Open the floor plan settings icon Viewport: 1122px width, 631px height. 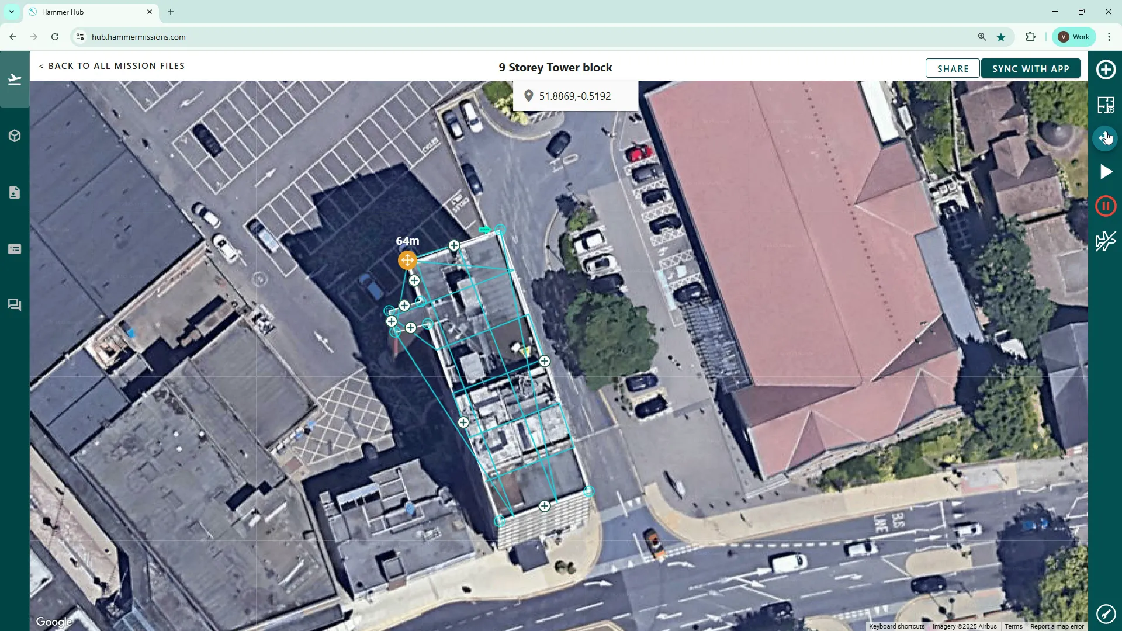point(1105,105)
